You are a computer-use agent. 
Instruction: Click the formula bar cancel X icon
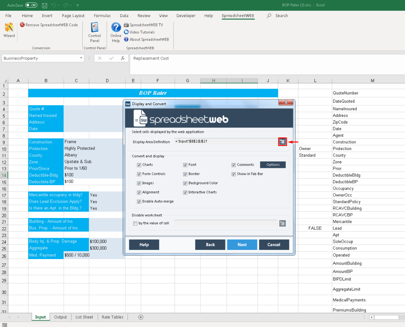tap(100, 58)
